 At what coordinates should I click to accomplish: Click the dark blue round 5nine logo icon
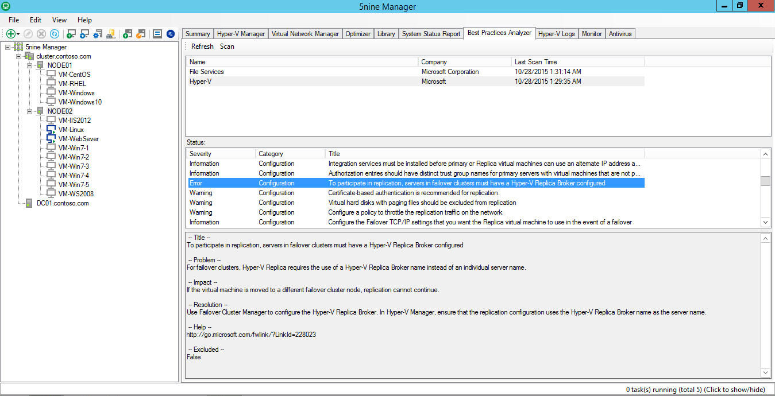point(171,34)
